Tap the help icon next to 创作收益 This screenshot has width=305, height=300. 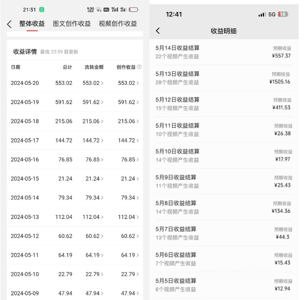coord(139,67)
